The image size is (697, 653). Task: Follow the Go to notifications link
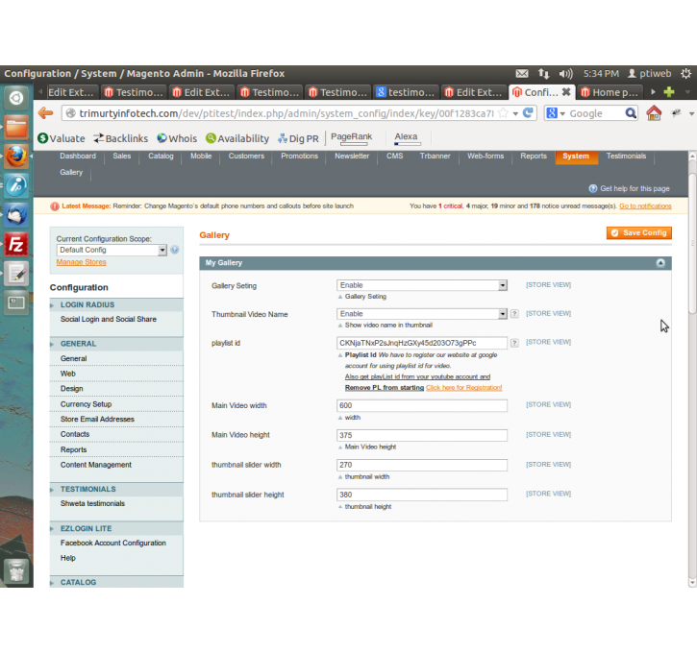pyautogui.click(x=645, y=206)
